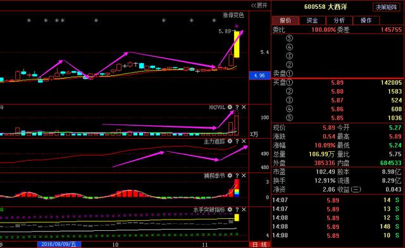This screenshot has width=405, height=248.
Task: Open the 日线 period selector
Action: 259,244
